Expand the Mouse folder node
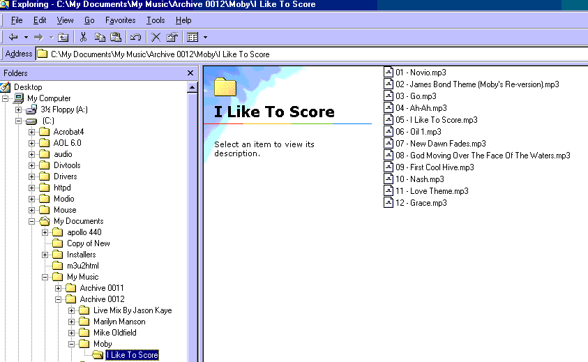The image size is (588, 362). pyautogui.click(x=32, y=211)
